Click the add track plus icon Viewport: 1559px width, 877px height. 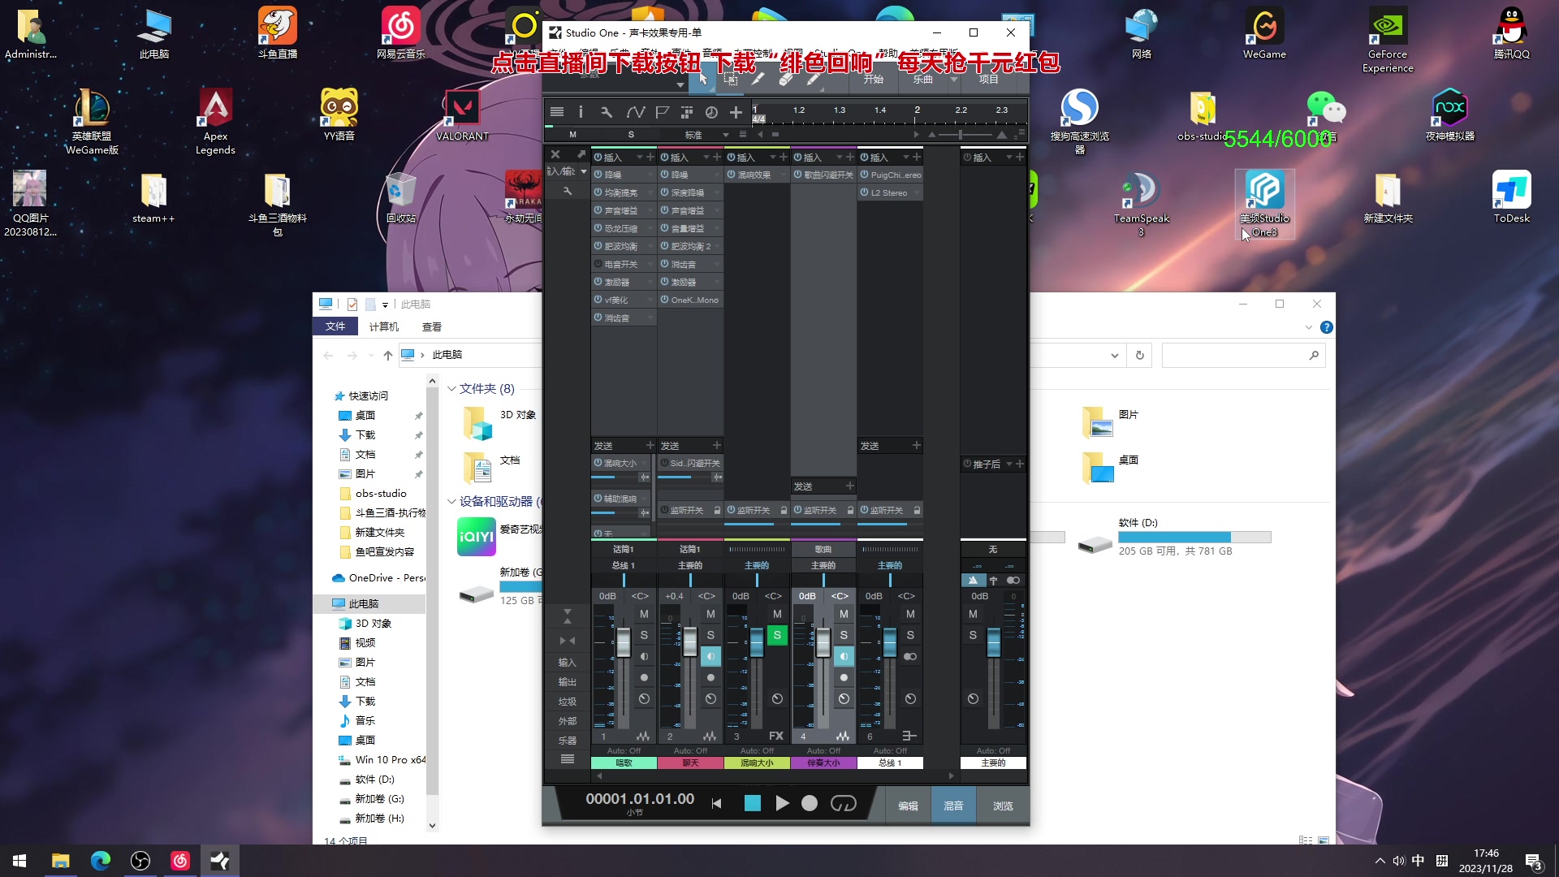736,112
